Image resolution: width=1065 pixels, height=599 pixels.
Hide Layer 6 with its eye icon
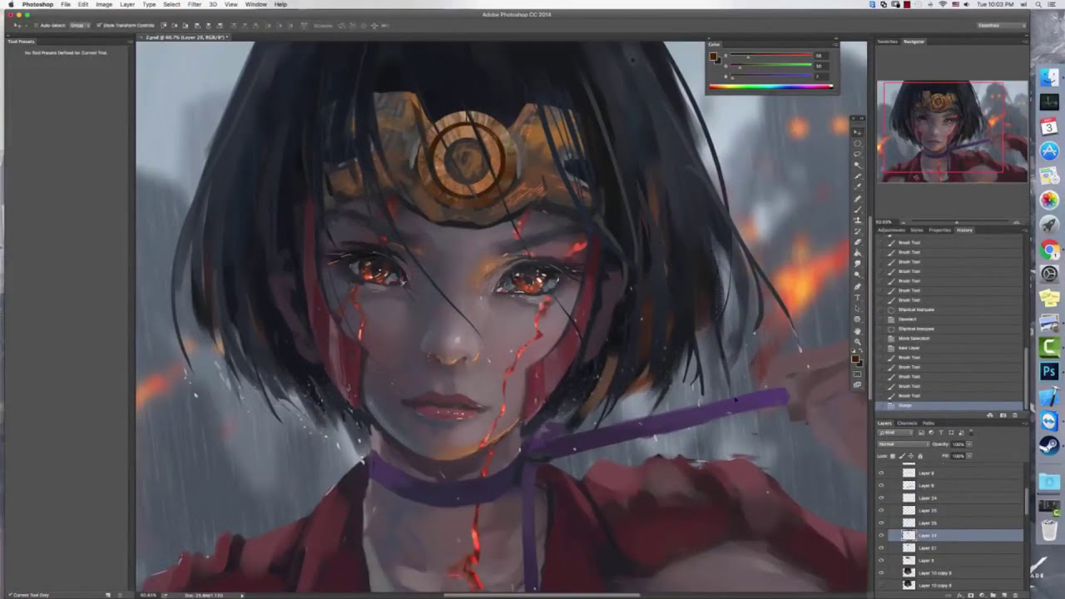coord(881,485)
